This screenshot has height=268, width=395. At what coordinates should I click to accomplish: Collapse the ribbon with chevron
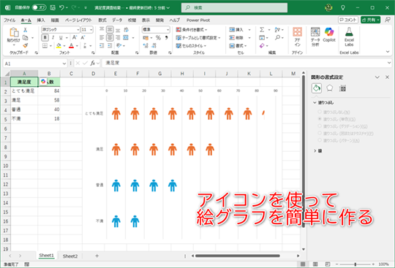pos(388,52)
